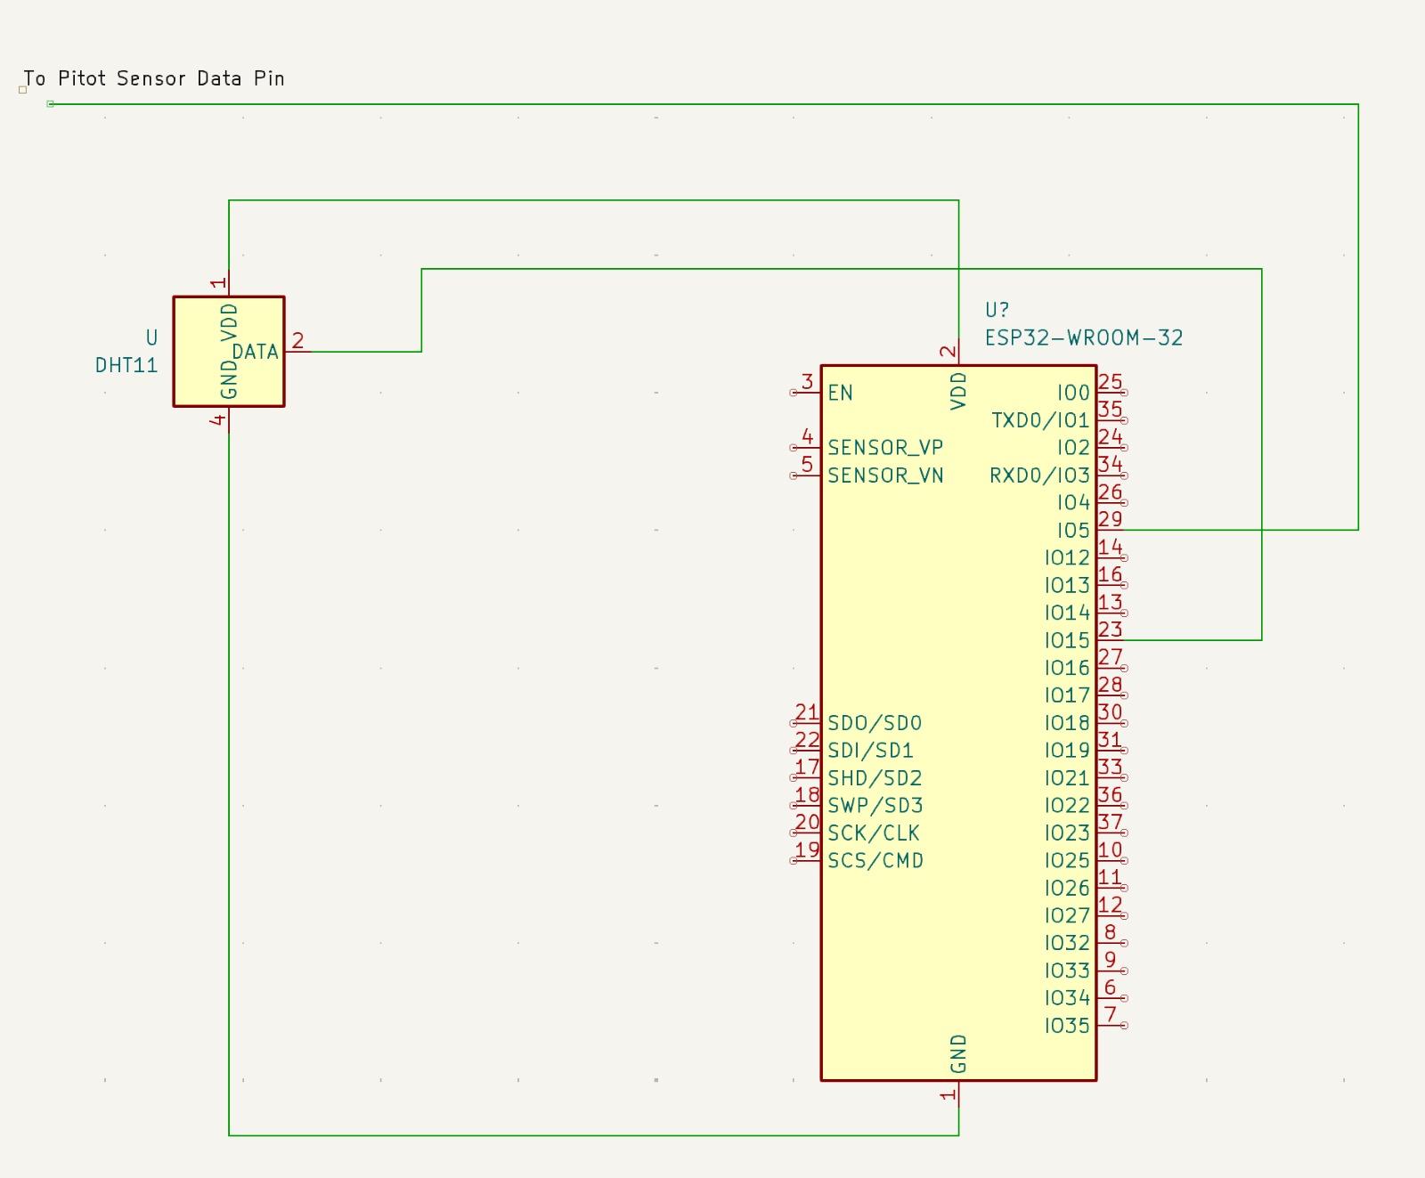The image size is (1425, 1178).
Task: Select the SWP/SD3 pin label
Action: tap(875, 806)
